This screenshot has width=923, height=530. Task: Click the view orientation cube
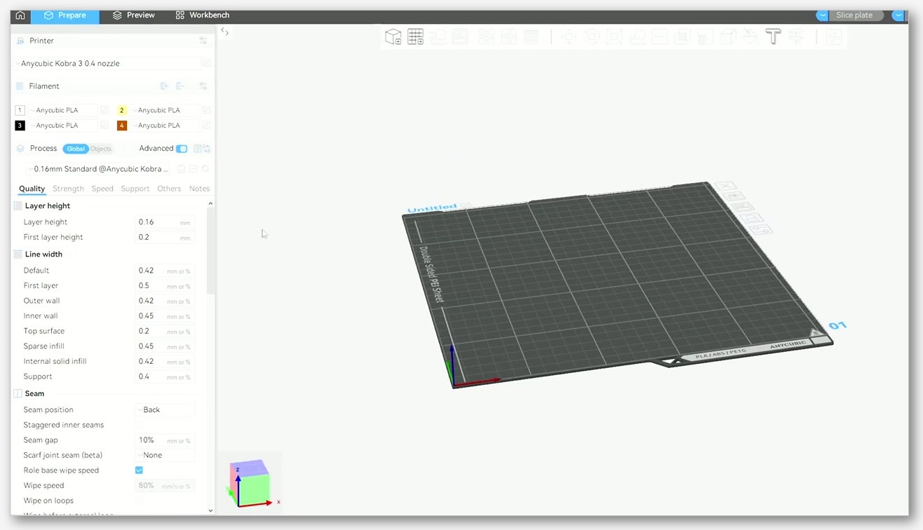pyautogui.click(x=250, y=482)
